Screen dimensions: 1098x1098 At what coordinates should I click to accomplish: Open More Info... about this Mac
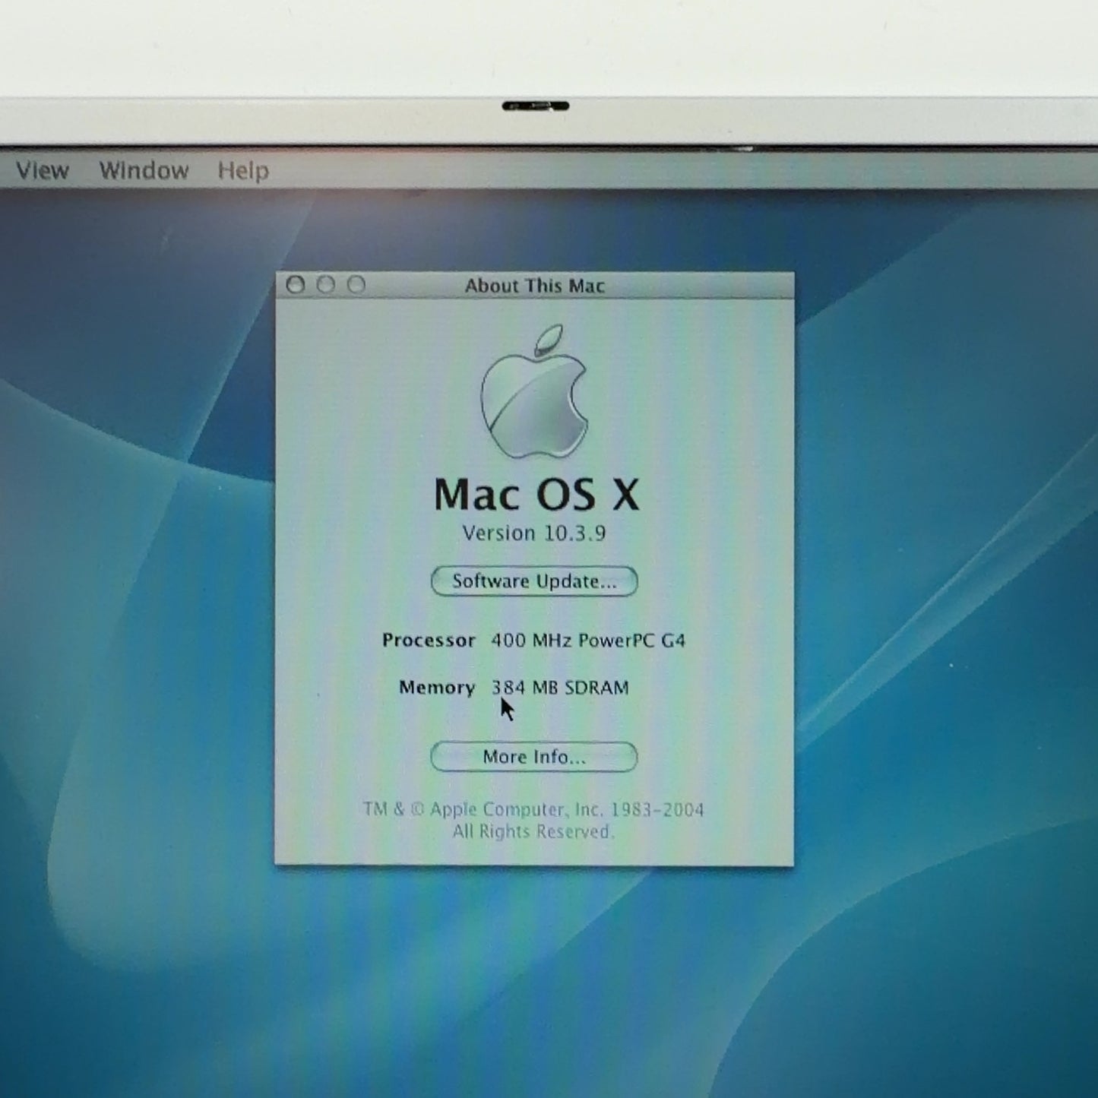[534, 757]
